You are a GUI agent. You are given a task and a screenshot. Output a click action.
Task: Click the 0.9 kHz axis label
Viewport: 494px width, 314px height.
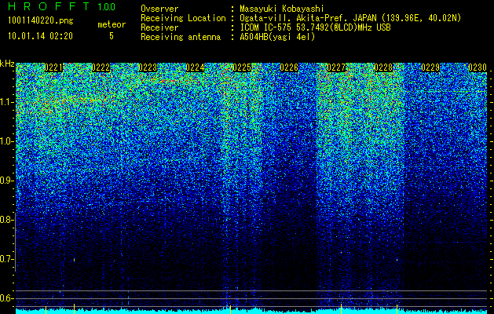coord(6,181)
